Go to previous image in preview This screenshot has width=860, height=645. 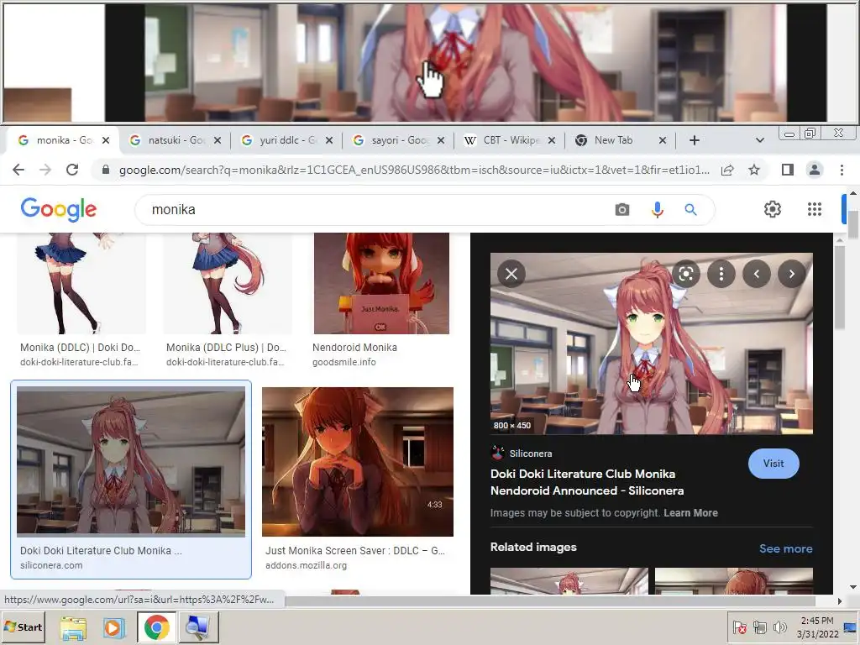[757, 274]
